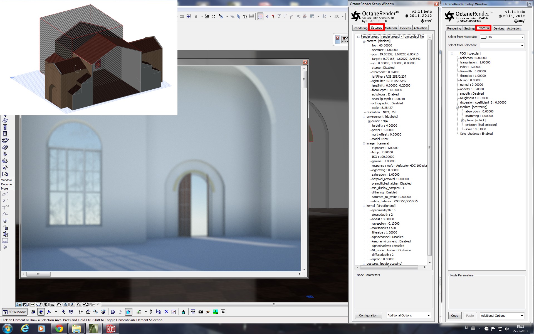This screenshot has width=534, height=334.
Task: Toggle the eye visibility icon in floating palette
Action: pyautogui.click(x=344, y=39)
